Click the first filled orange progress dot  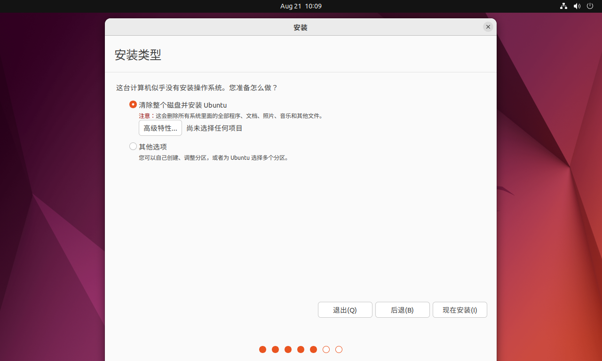point(262,349)
